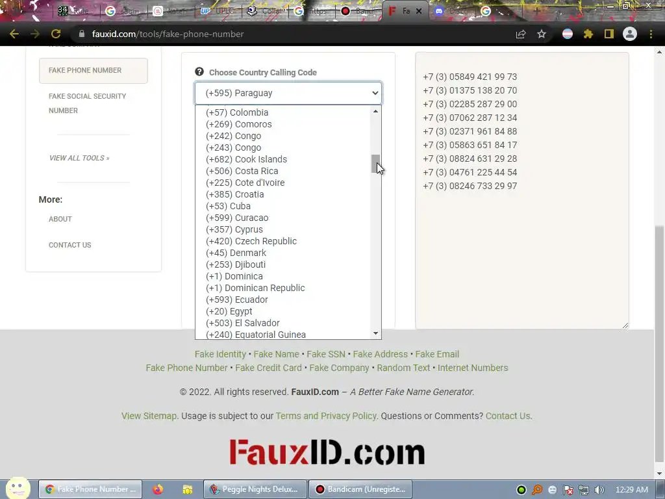Select (+506) Costa Rica option
The width and height of the screenshot is (665, 499).
pos(282,171)
